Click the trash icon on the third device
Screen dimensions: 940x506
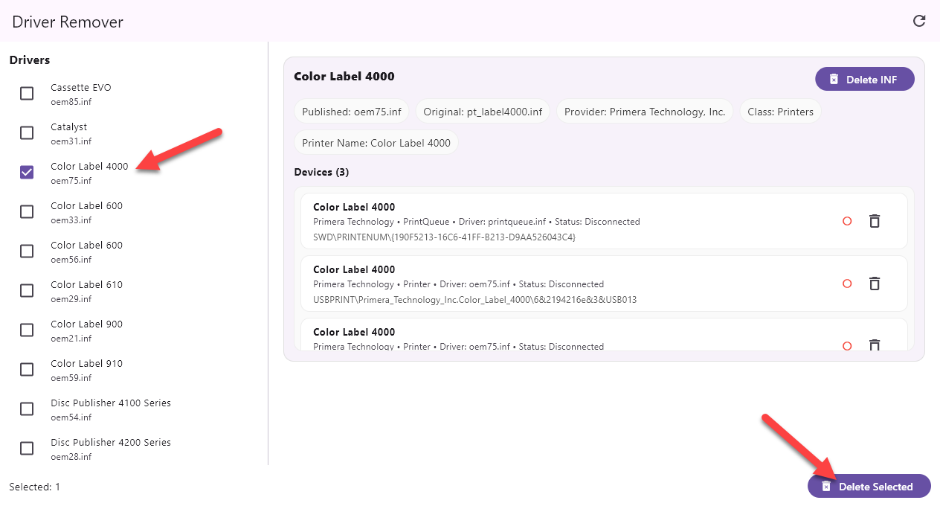pos(875,345)
